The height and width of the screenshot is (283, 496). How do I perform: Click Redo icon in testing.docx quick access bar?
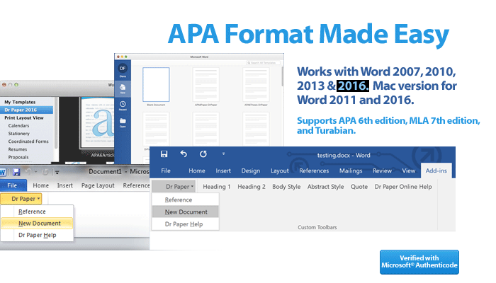(202, 154)
